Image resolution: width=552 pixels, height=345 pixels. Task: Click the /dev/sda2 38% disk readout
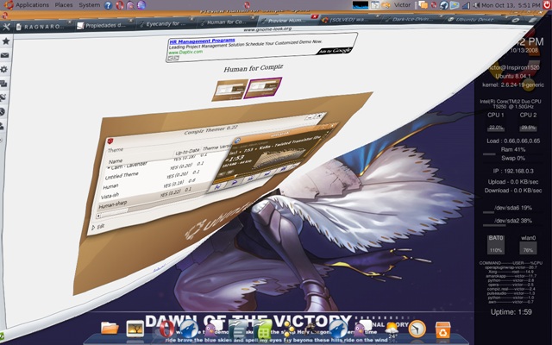tap(513, 221)
